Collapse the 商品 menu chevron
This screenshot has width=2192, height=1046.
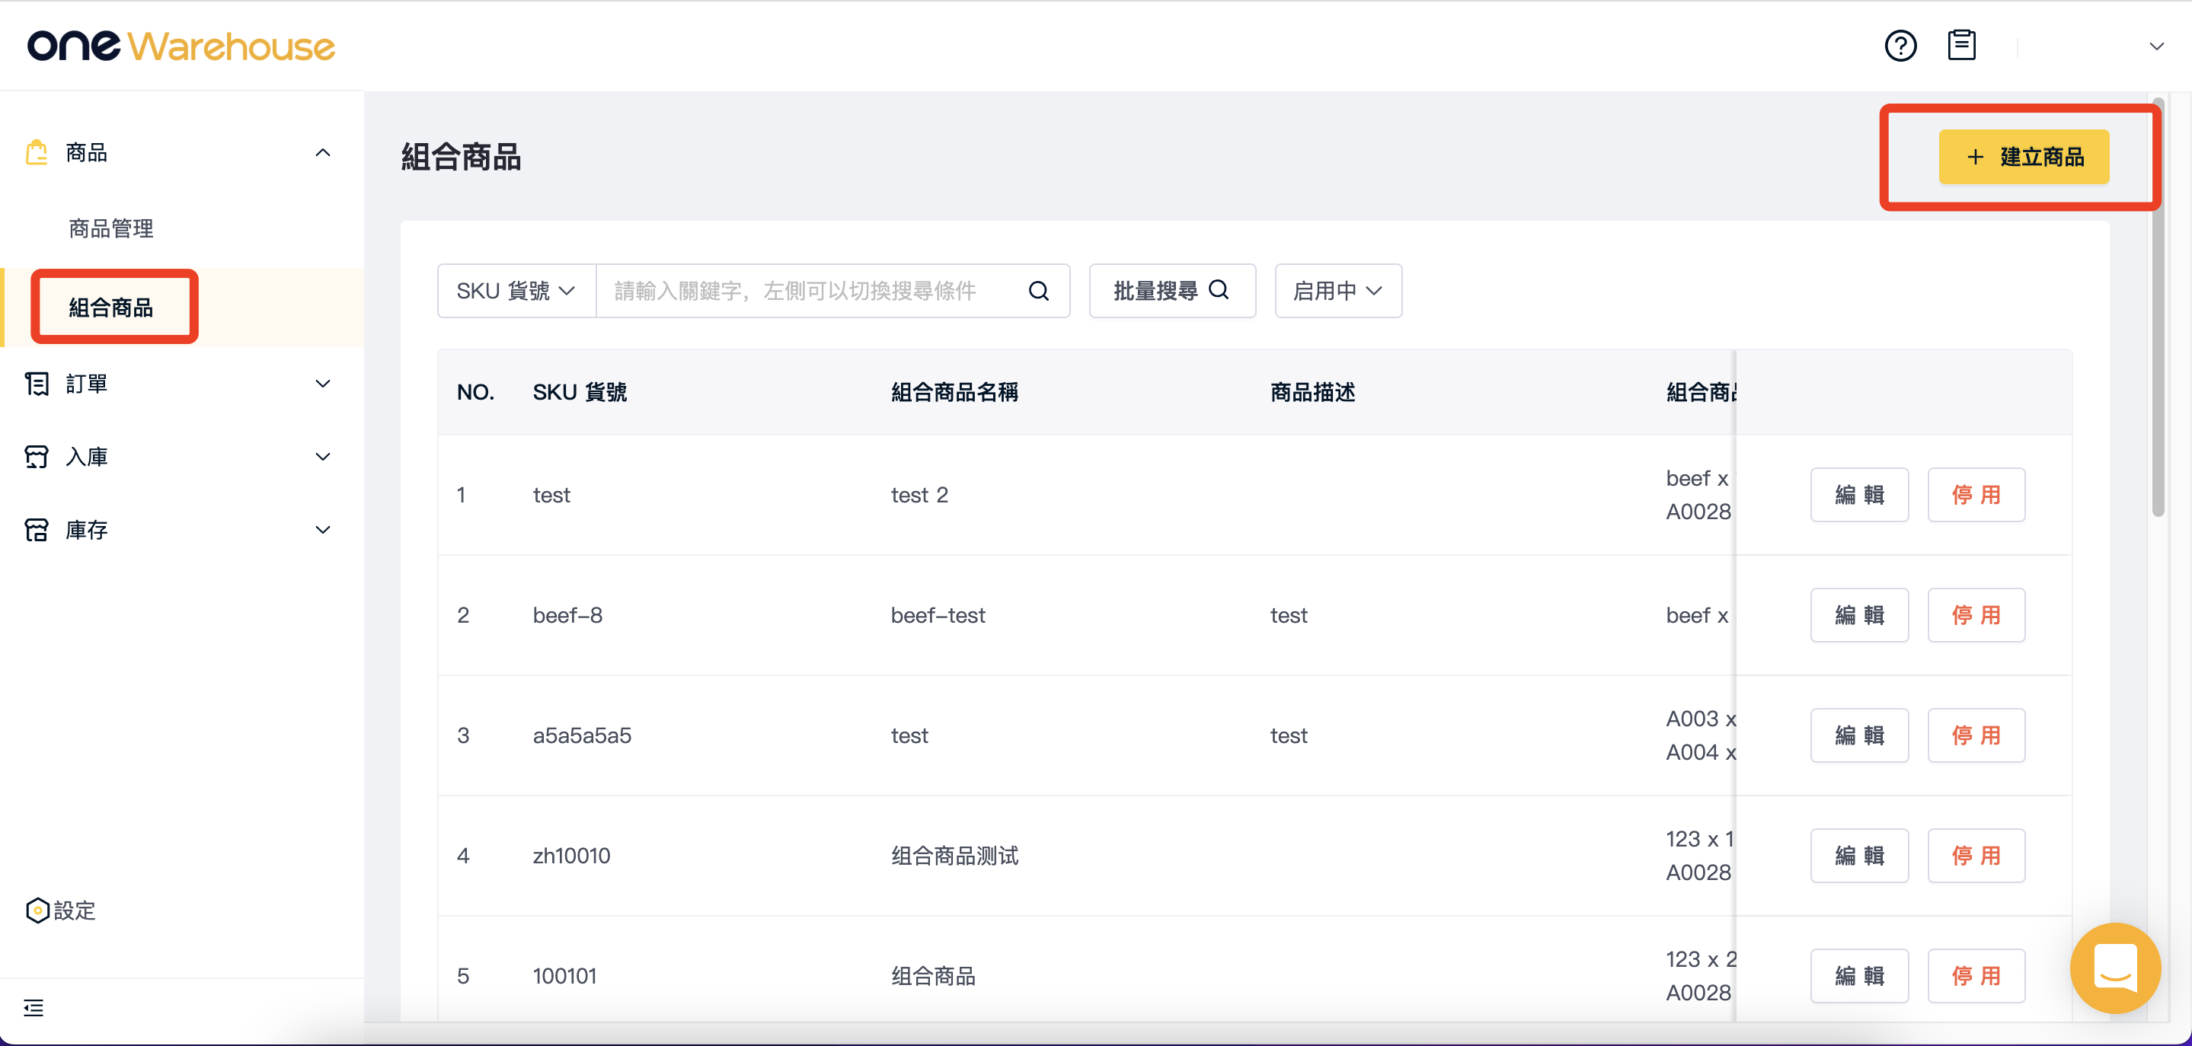322,153
